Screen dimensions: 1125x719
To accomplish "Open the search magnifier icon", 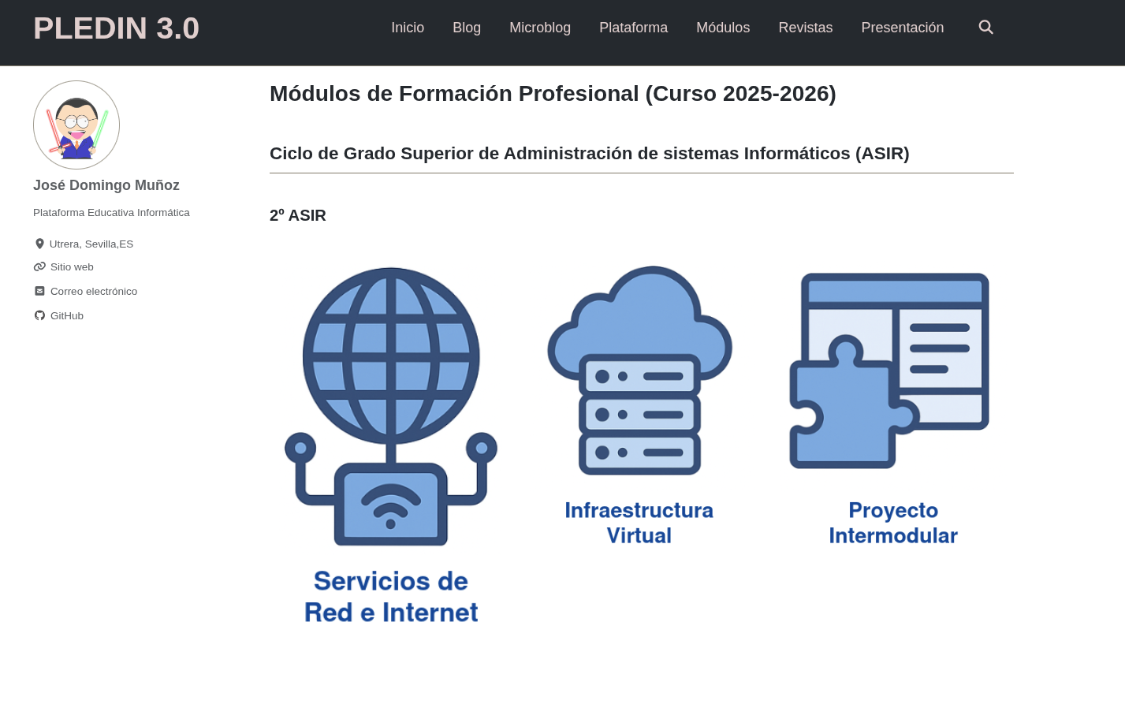I will [x=985, y=28].
